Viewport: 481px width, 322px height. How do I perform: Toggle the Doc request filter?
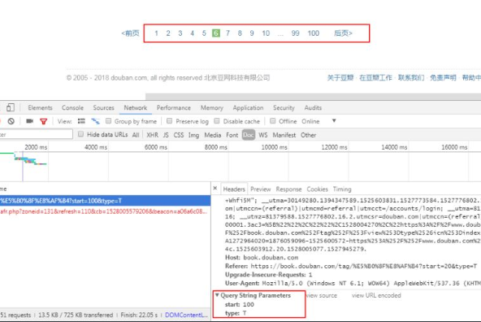[249, 135]
